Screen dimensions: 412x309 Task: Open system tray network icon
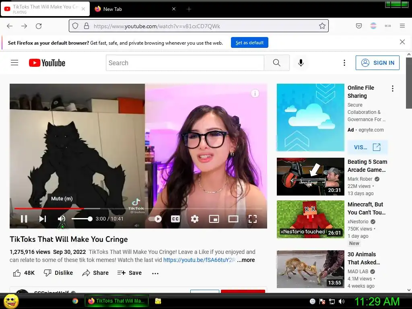click(332, 301)
